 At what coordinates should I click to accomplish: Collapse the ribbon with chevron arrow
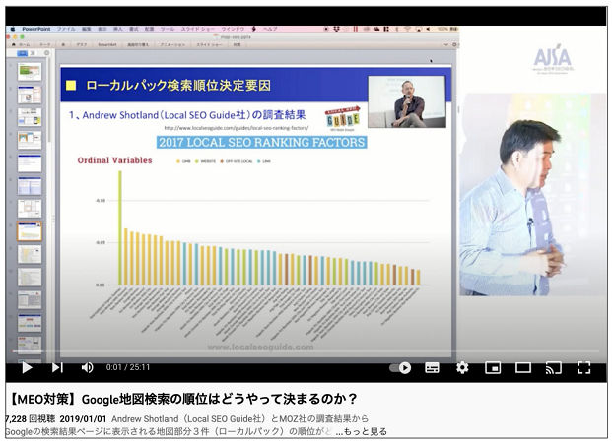tap(446, 45)
